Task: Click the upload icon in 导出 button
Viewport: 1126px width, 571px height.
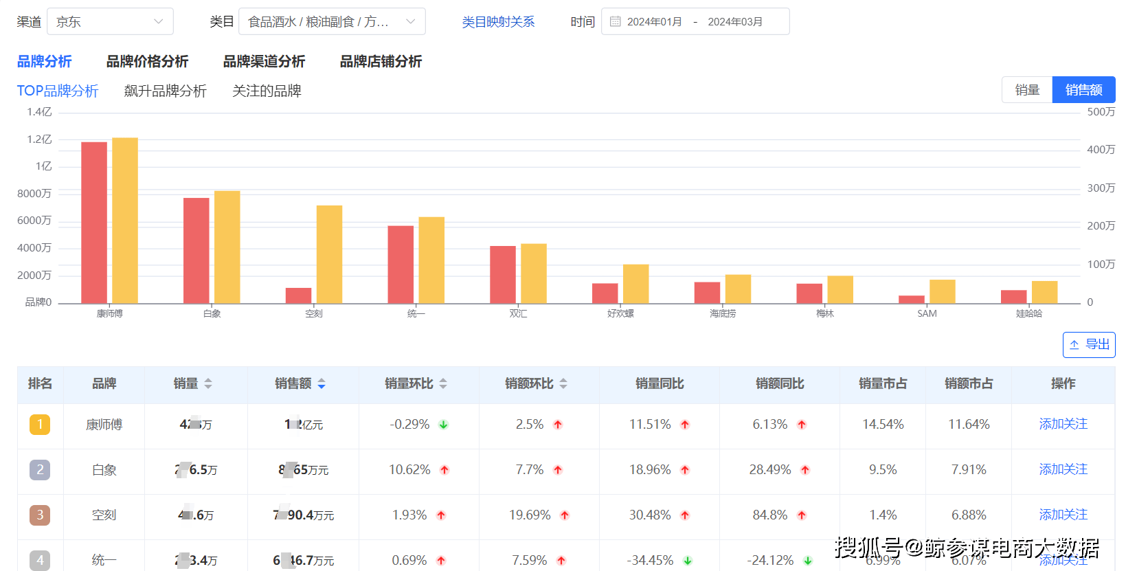Action: point(1074,345)
